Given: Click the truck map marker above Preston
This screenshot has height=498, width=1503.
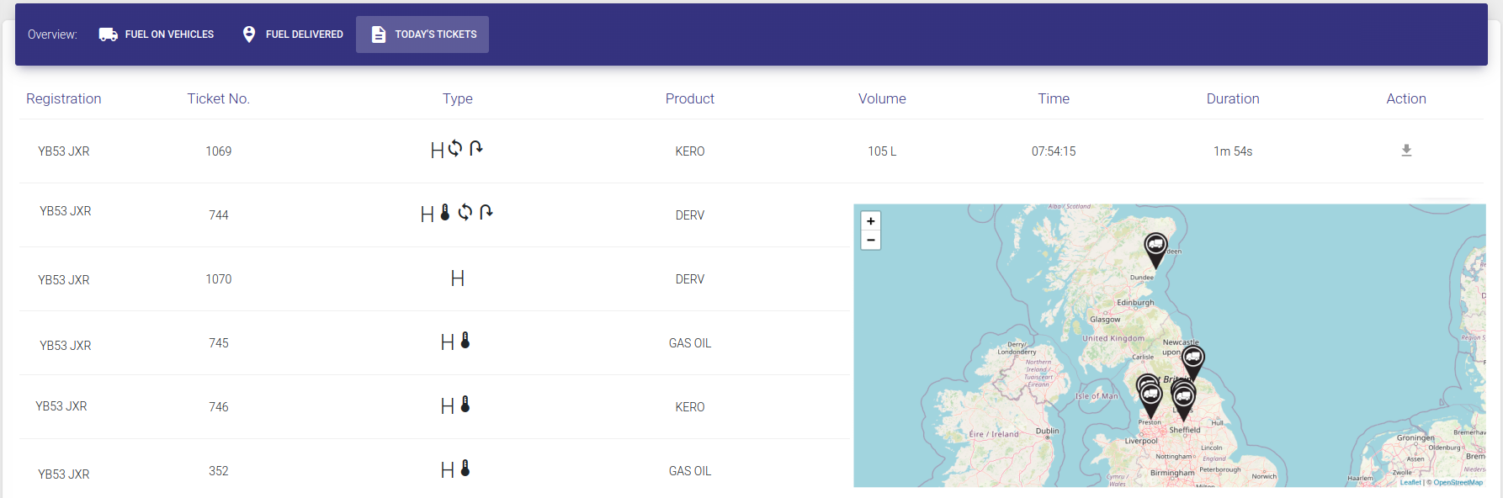Looking at the screenshot, I should click(x=1150, y=395).
